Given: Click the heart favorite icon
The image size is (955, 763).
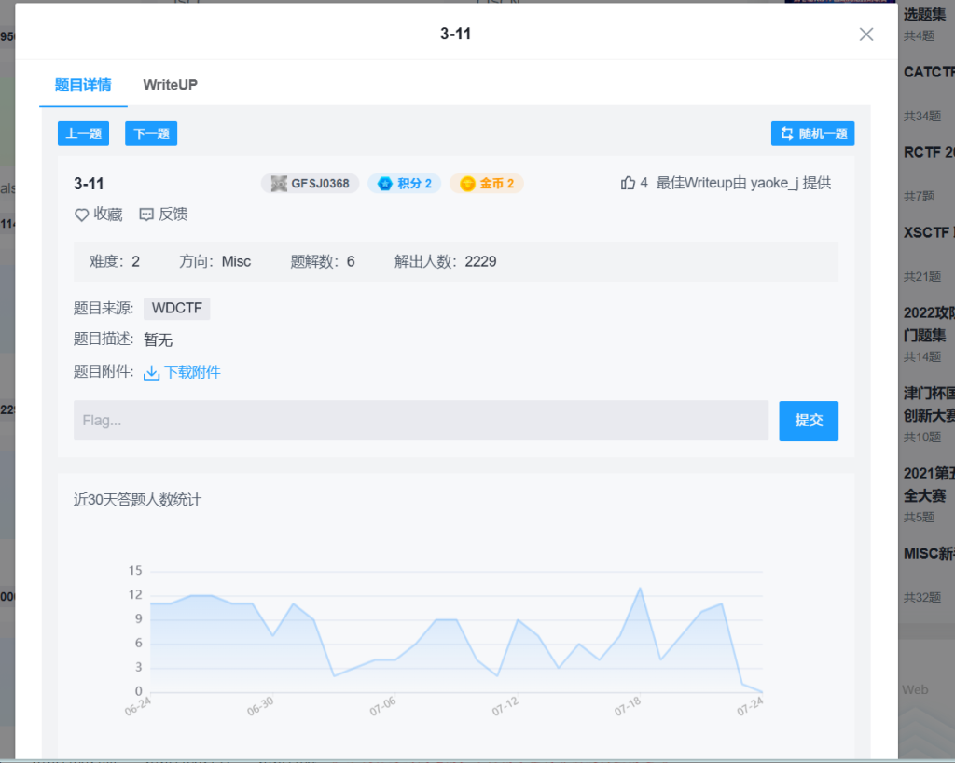Looking at the screenshot, I should [x=81, y=215].
